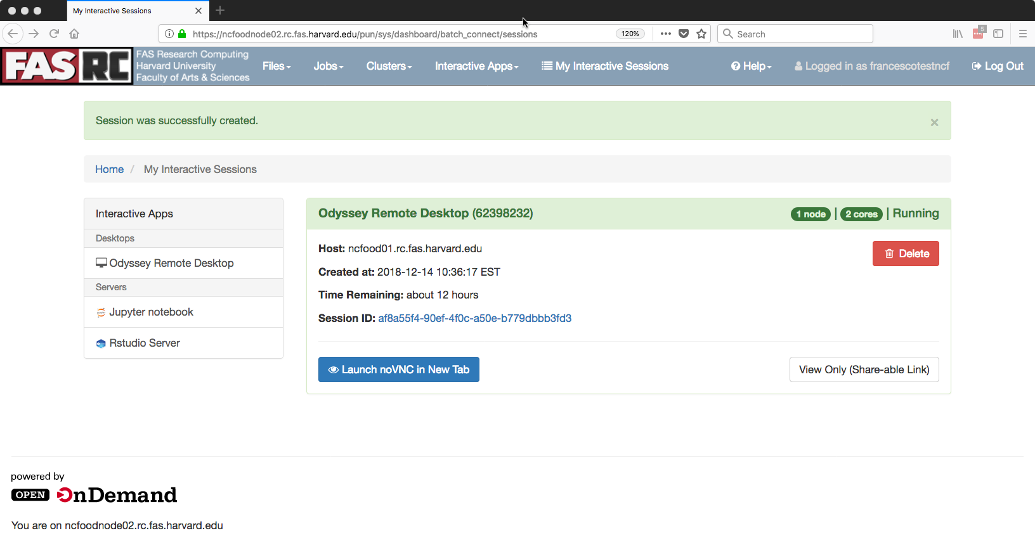Expand the Interactive Apps dropdown menu
The height and width of the screenshot is (533, 1035).
pos(476,66)
